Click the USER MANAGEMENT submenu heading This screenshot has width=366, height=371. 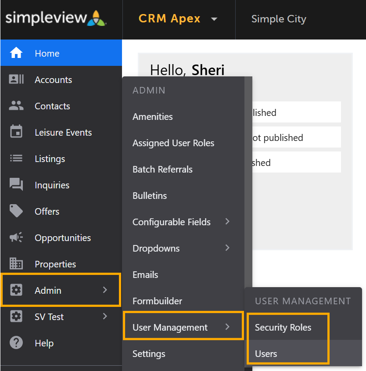pos(303,301)
